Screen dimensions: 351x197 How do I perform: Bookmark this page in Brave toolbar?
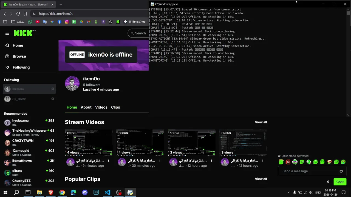25,14
